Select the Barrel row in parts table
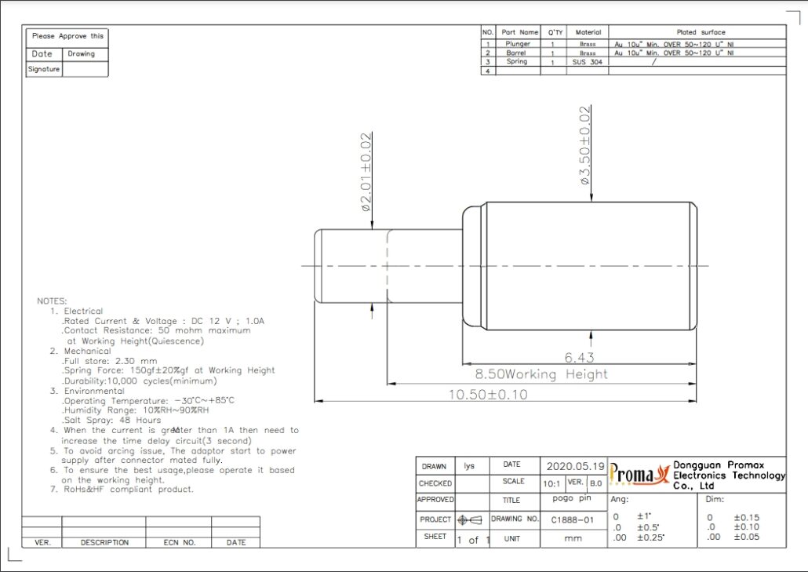This screenshot has width=808, height=572. click(x=519, y=53)
